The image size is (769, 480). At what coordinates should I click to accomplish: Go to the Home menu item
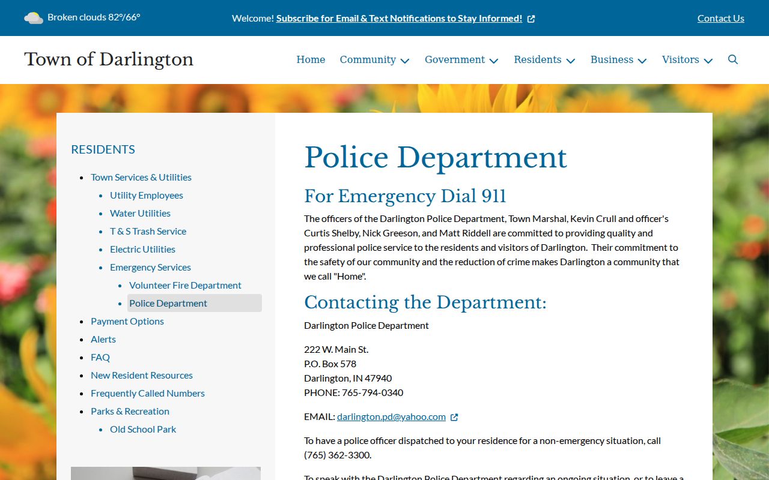tap(311, 59)
